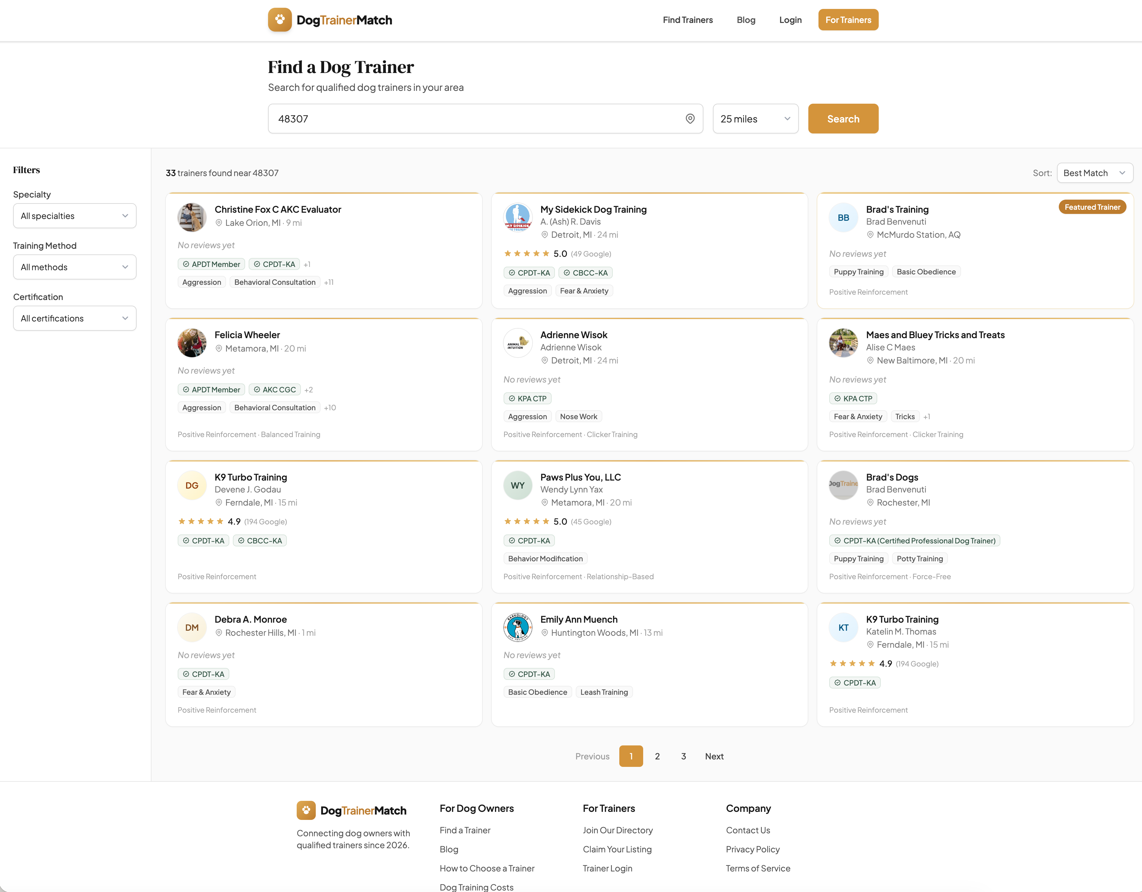Click the DogTrainerMatch paw logo icon
The image size is (1142, 892).
[280, 20]
